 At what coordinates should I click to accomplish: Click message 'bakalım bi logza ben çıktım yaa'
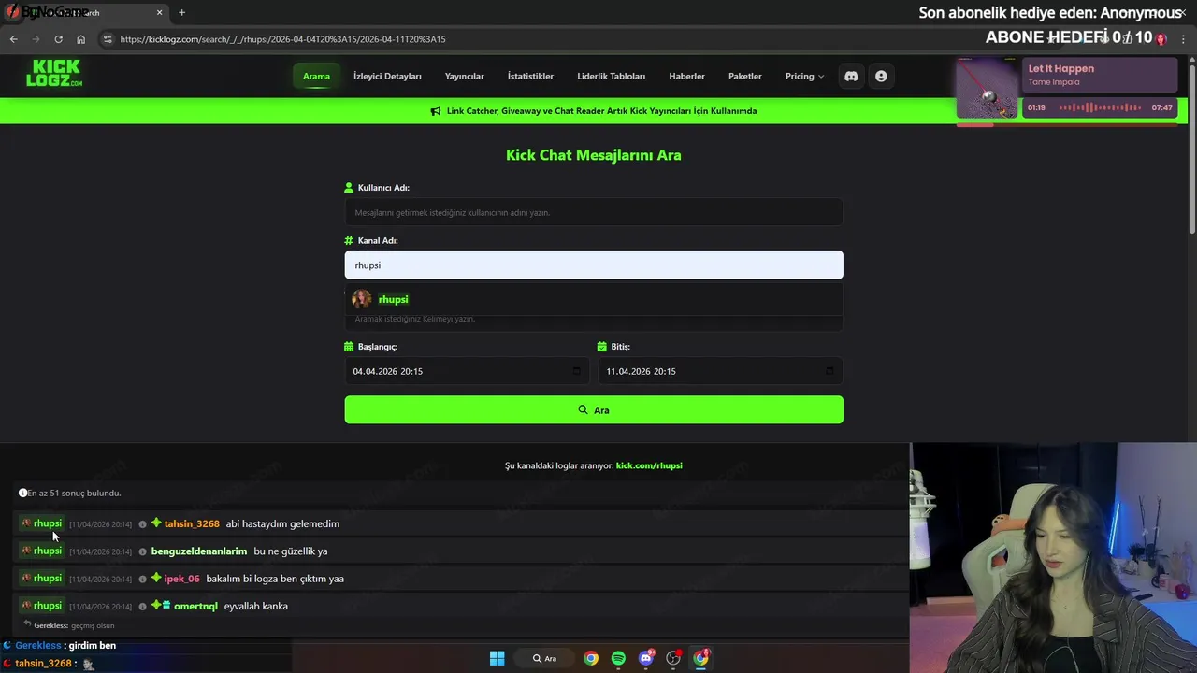tap(275, 578)
